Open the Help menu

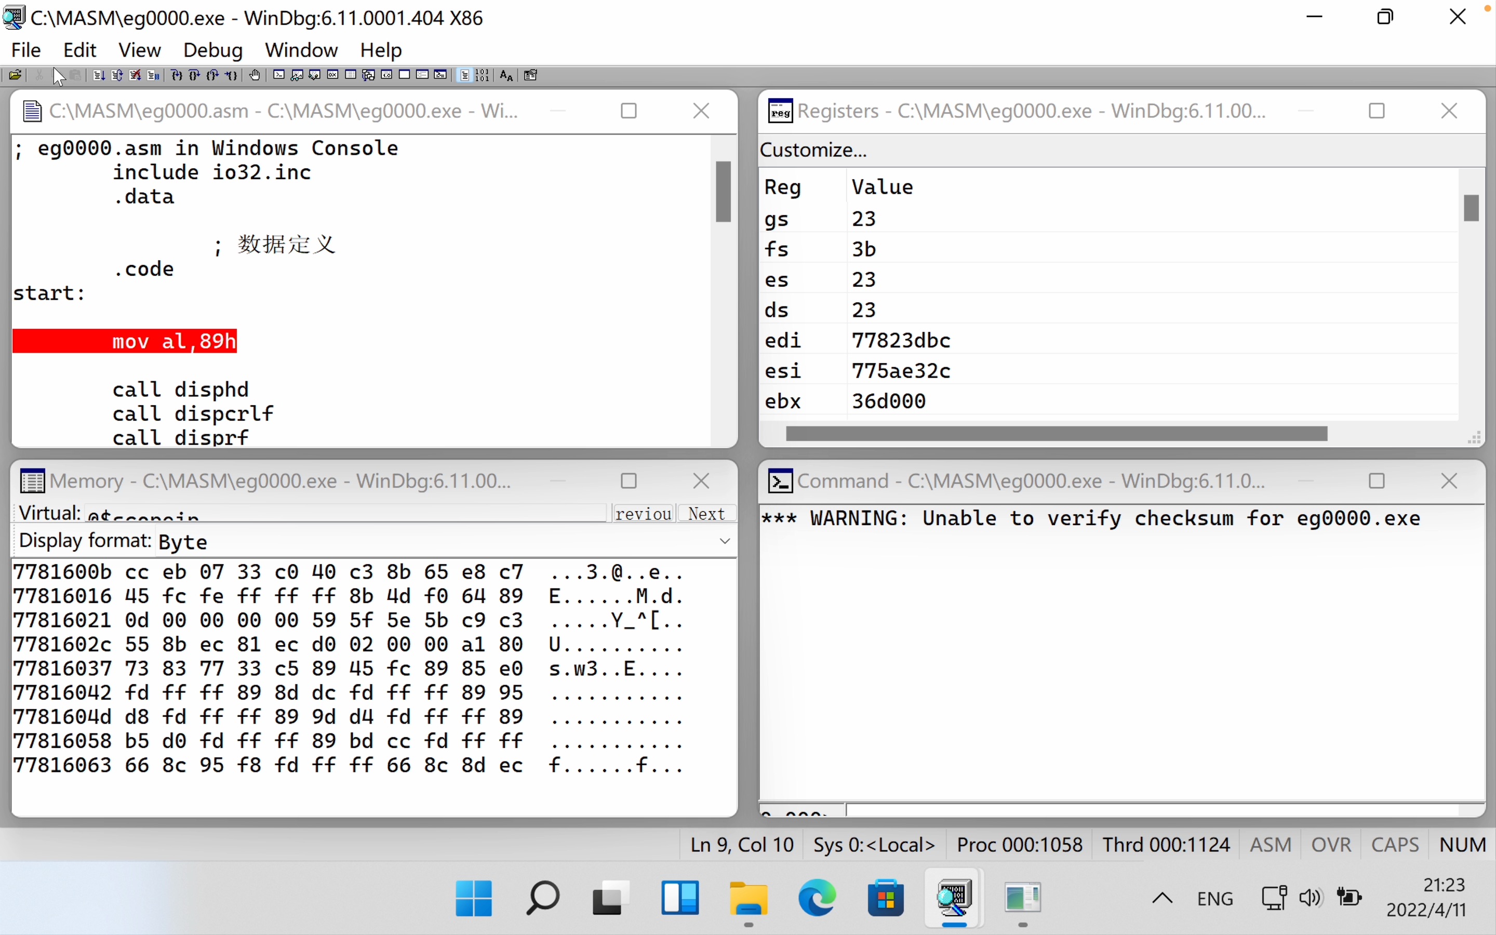click(x=381, y=49)
